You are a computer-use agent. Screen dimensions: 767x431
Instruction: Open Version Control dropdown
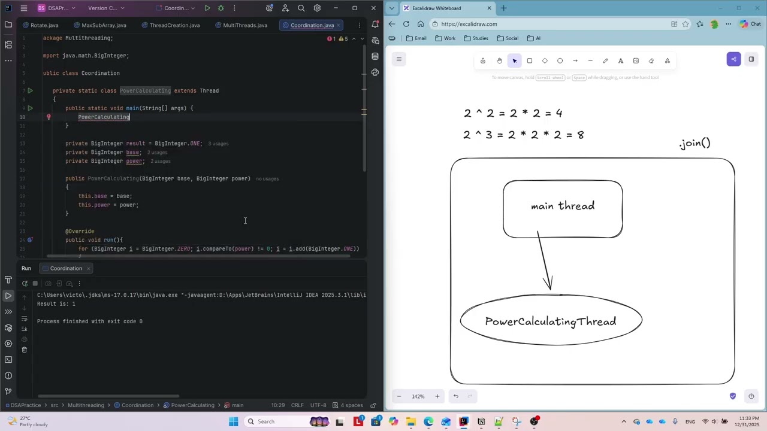106,8
